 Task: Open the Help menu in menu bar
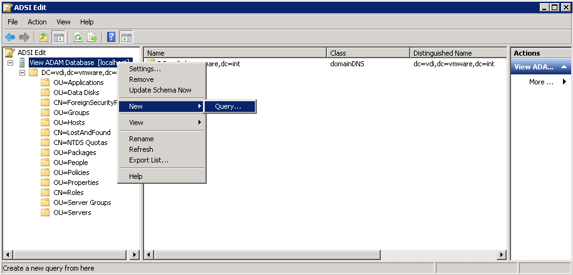coord(87,22)
